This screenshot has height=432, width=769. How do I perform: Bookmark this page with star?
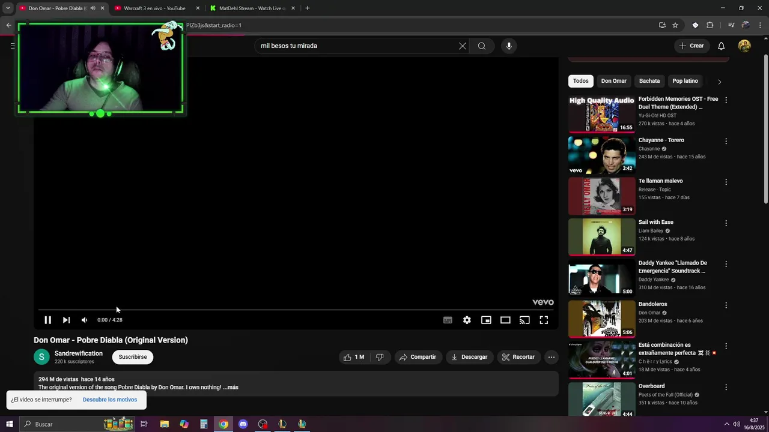(x=675, y=25)
